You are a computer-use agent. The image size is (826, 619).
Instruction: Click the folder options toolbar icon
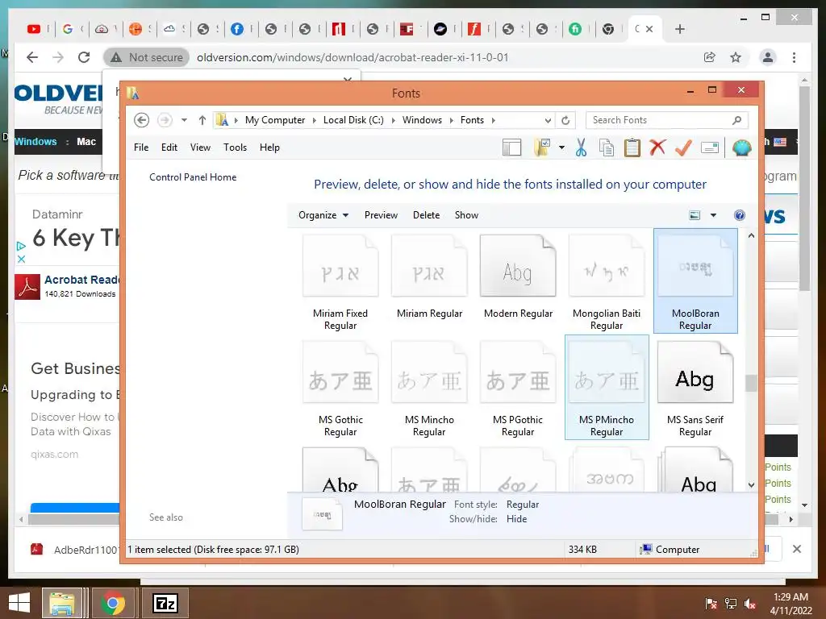(542, 148)
